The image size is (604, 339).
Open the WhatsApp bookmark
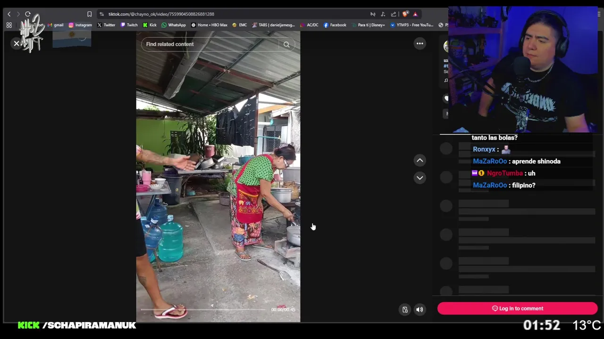(x=174, y=25)
